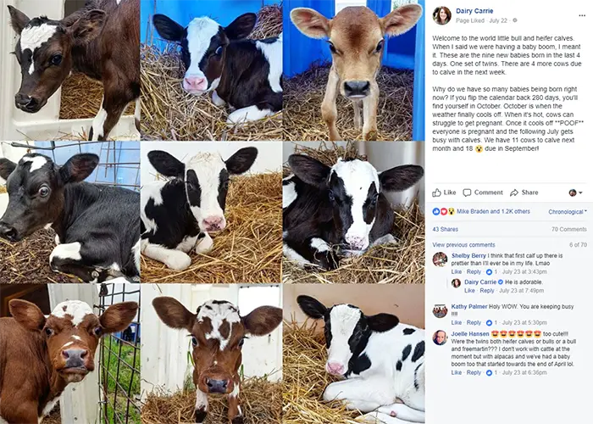This screenshot has height=424, width=593.
Task: Open the Dairy Carrie page link
Action: [474, 11]
